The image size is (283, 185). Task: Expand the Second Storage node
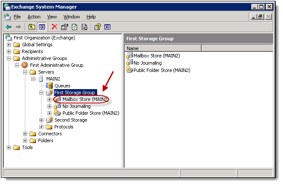pos(41,120)
